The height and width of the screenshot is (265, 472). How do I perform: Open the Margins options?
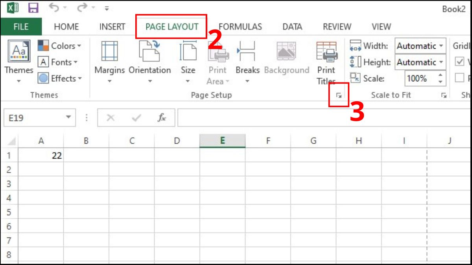point(109,62)
